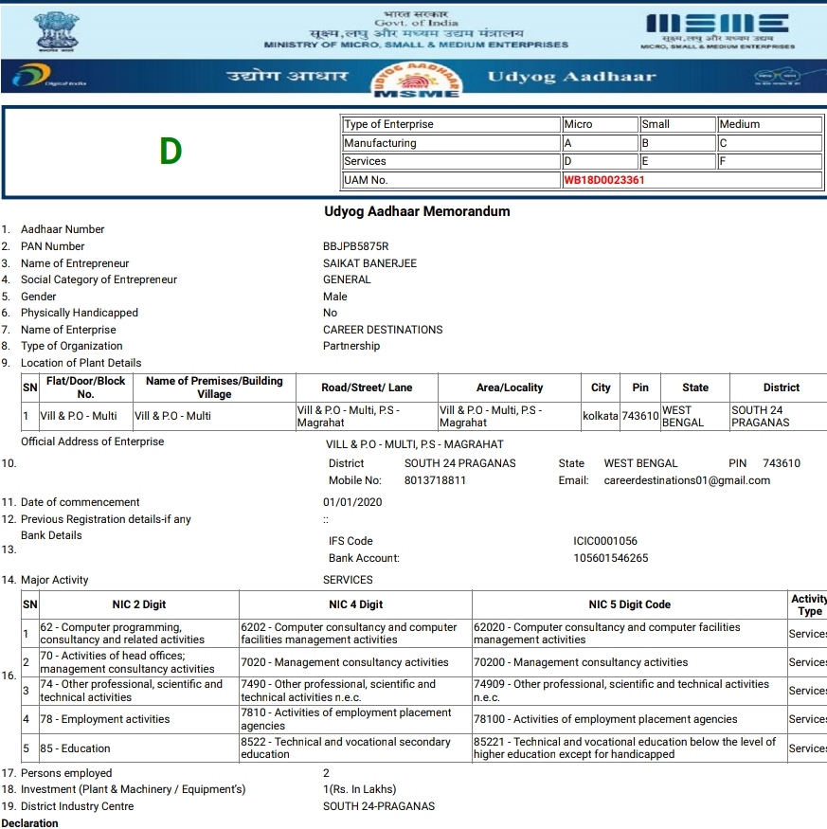The height and width of the screenshot is (829, 827).
Task: Click the mobile number 8013718811
Action: click(x=435, y=480)
